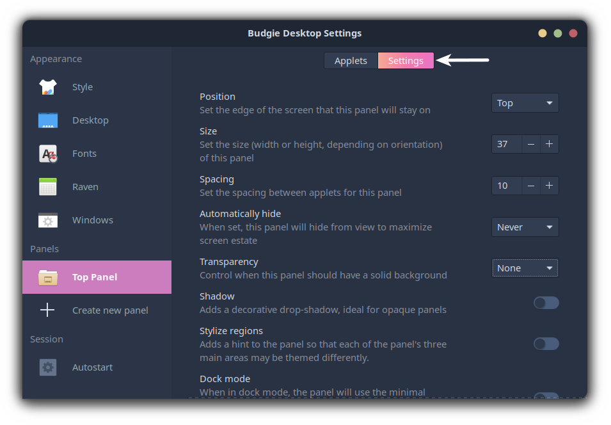Select the Windows gear icon

[x=47, y=220]
